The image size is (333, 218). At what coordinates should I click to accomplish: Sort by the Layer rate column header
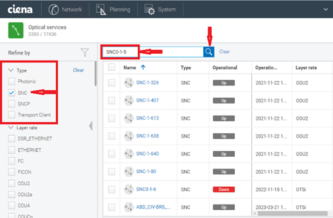306,67
